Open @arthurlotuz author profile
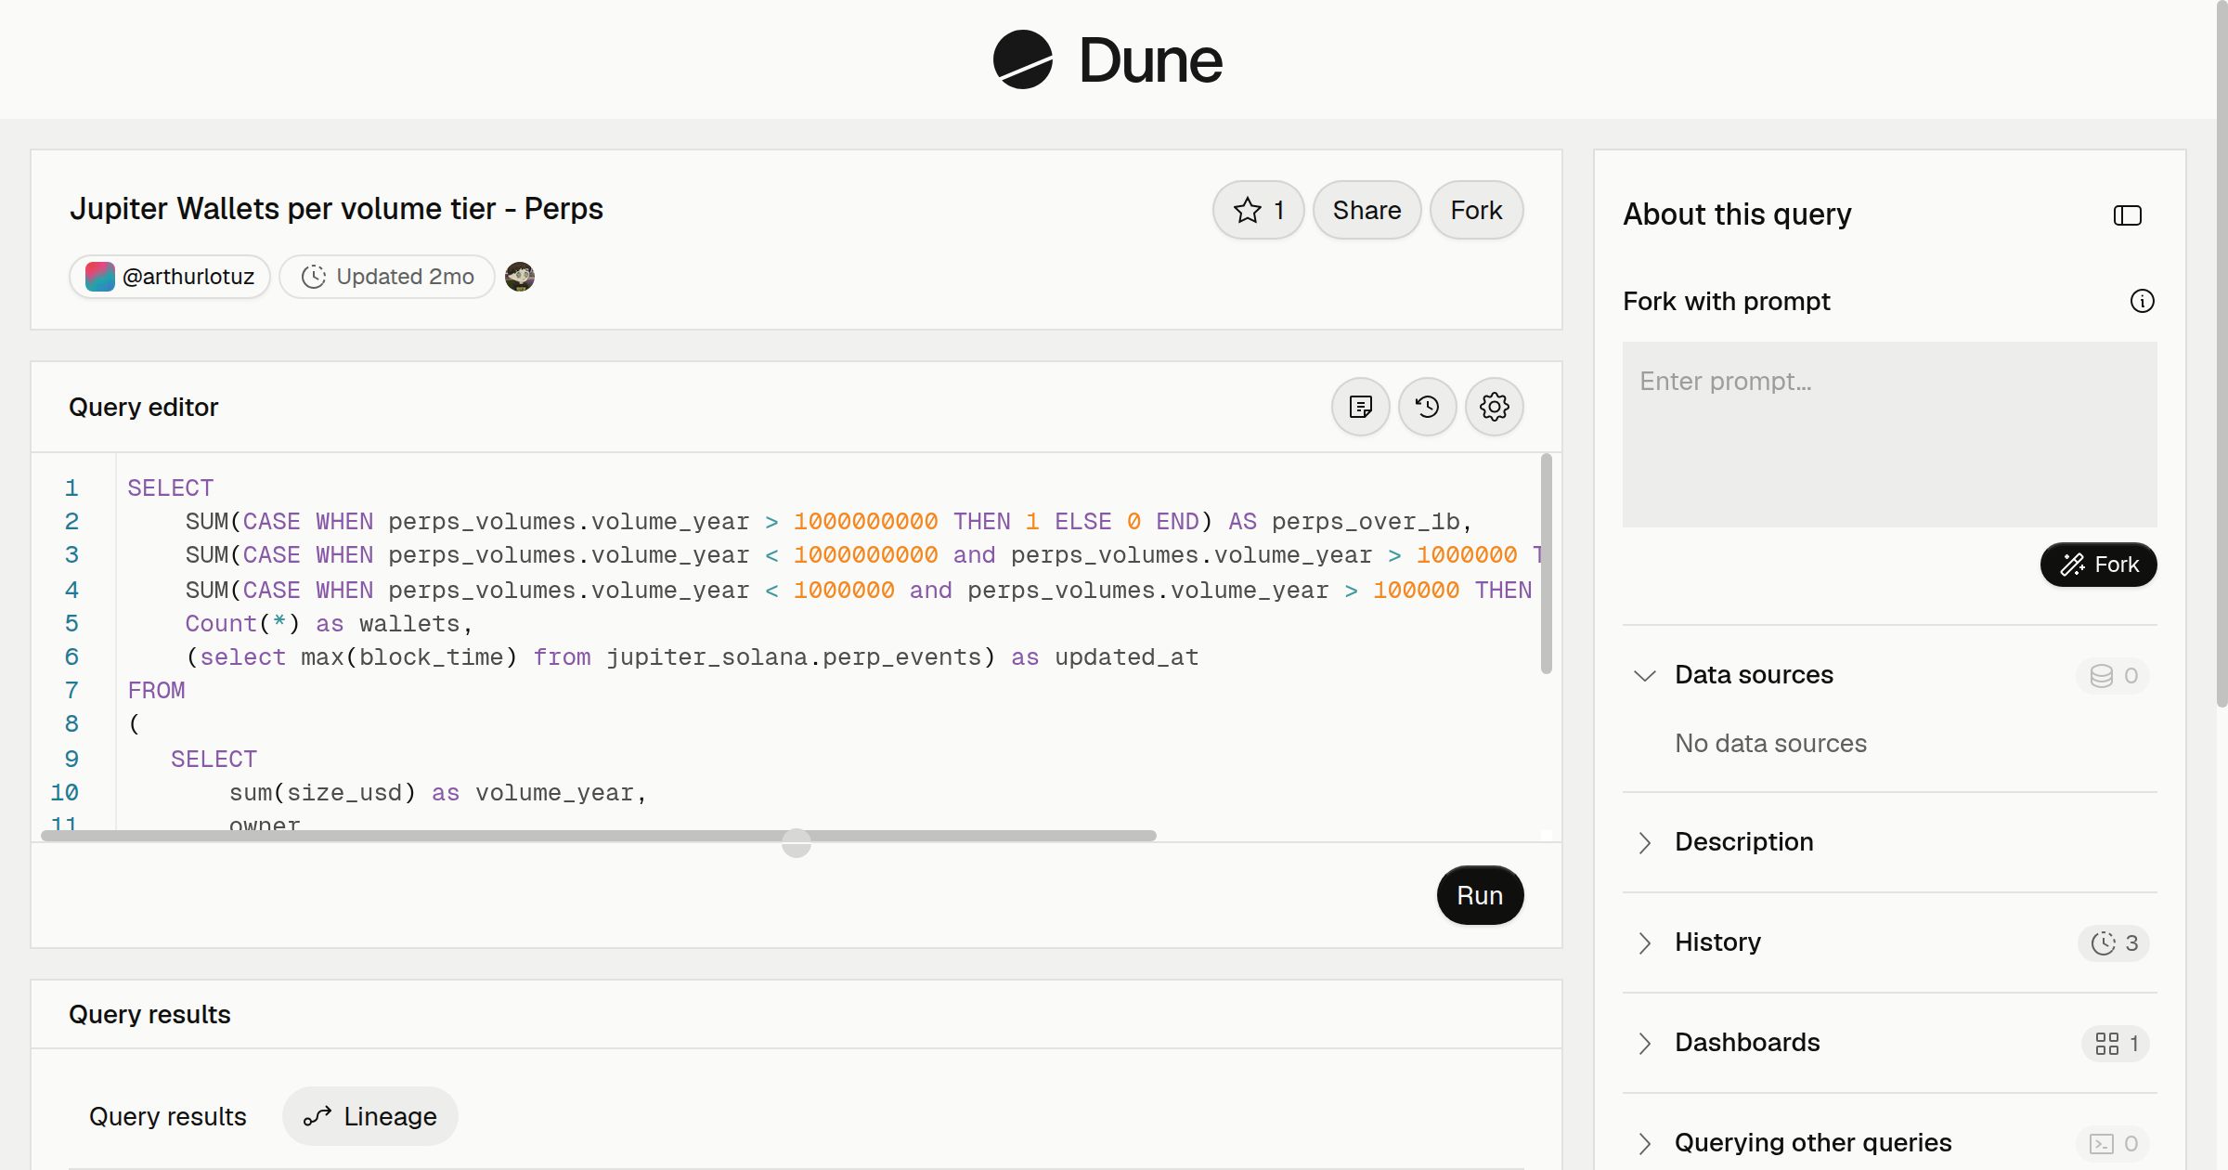Image resolution: width=2228 pixels, height=1170 pixels. pos(170,277)
